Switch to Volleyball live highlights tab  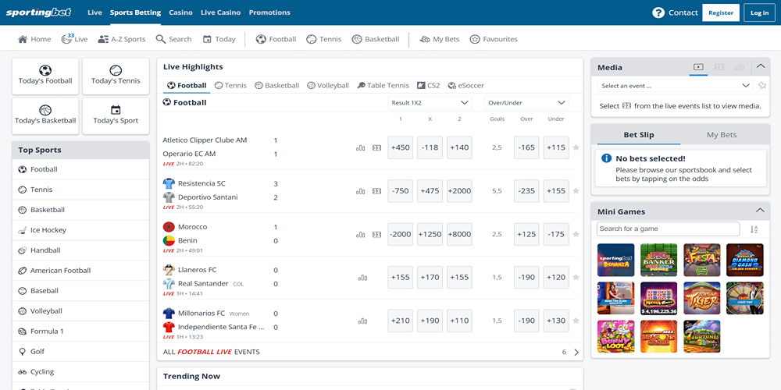[x=328, y=86]
